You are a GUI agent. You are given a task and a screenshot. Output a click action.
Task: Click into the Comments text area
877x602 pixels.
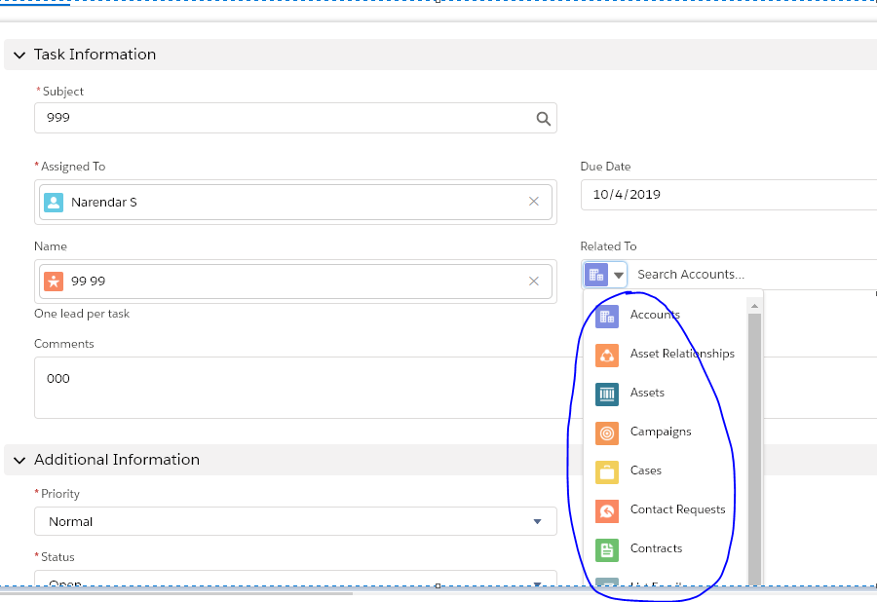click(292, 388)
